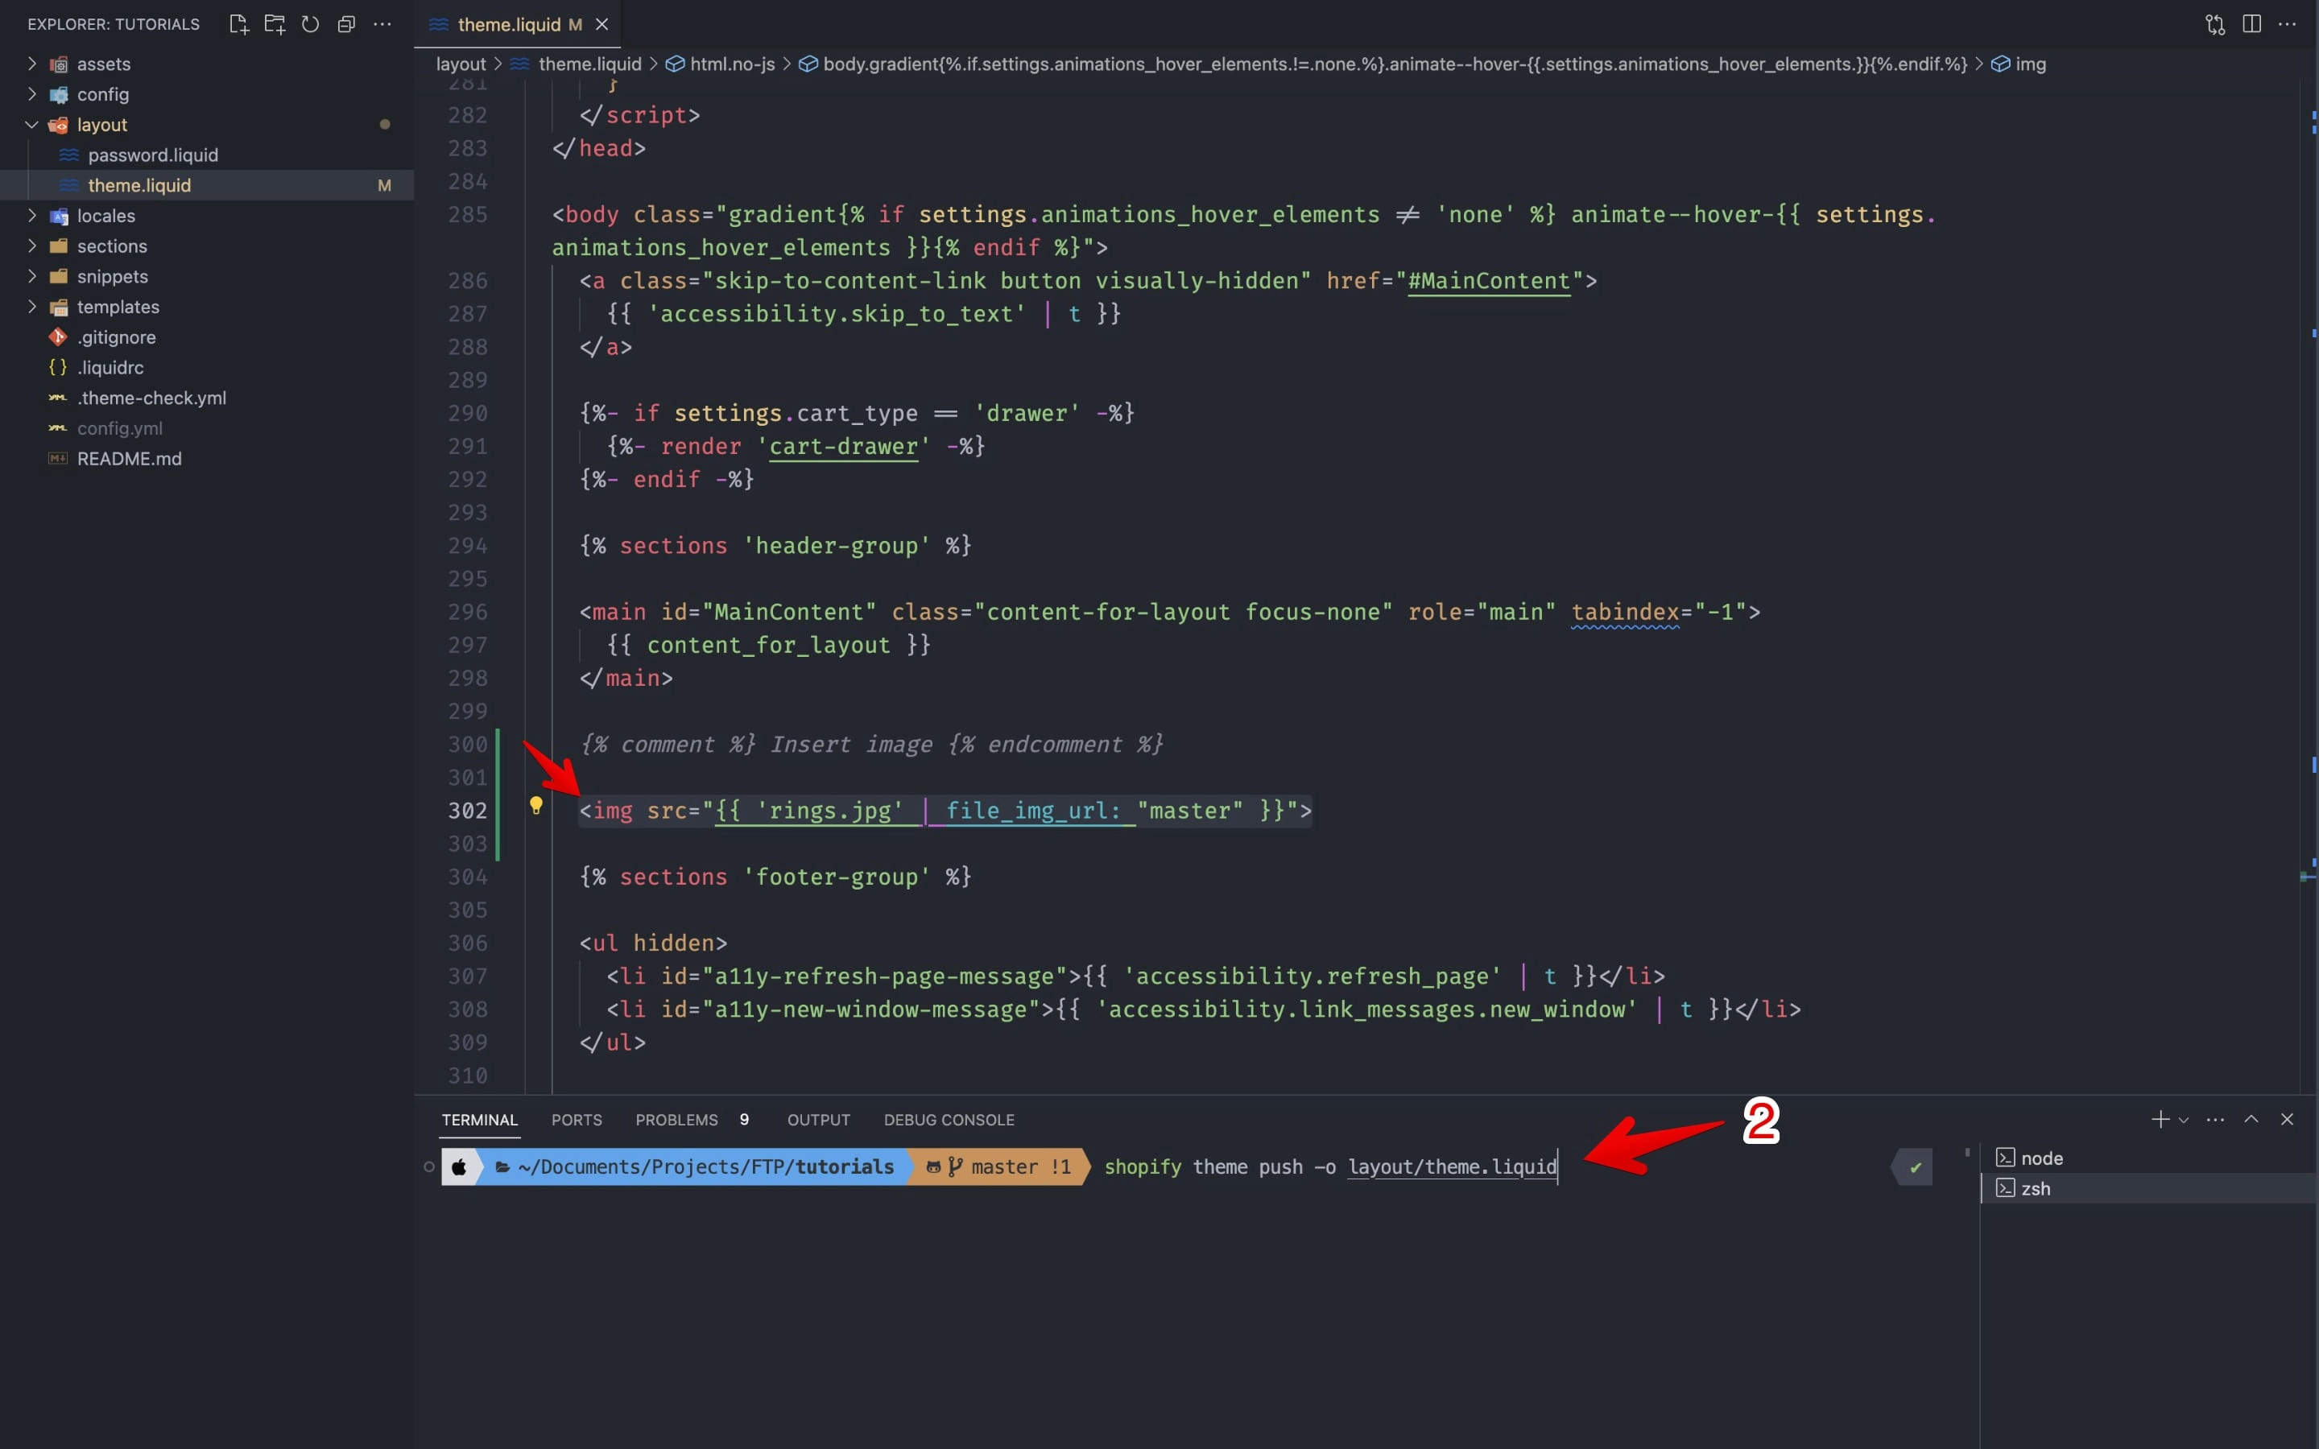
Task: Click the editor vertical scrollbar overview ruler
Action: click(2309, 587)
